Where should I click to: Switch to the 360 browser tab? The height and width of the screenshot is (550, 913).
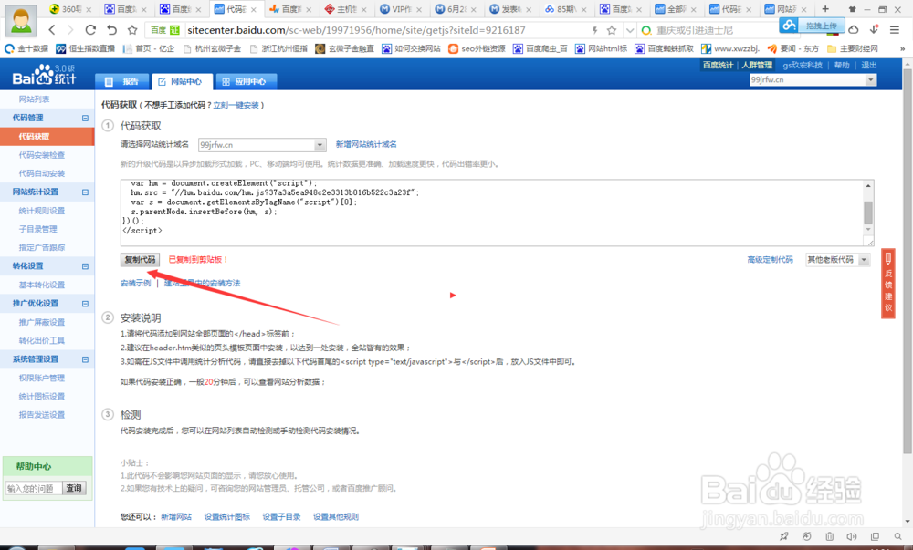pos(70,9)
